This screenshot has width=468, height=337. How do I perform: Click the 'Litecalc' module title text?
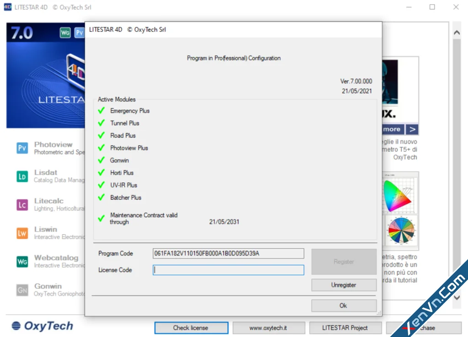pyautogui.click(x=48, y=201)
